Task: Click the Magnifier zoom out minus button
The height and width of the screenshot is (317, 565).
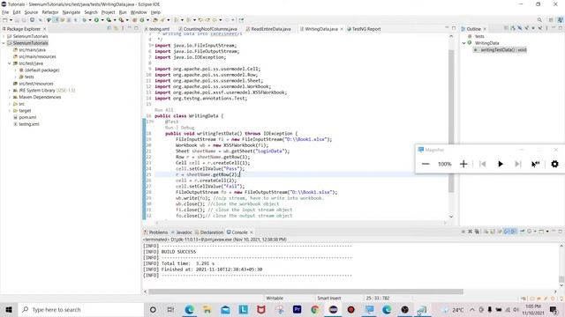Action: point(426,164)
